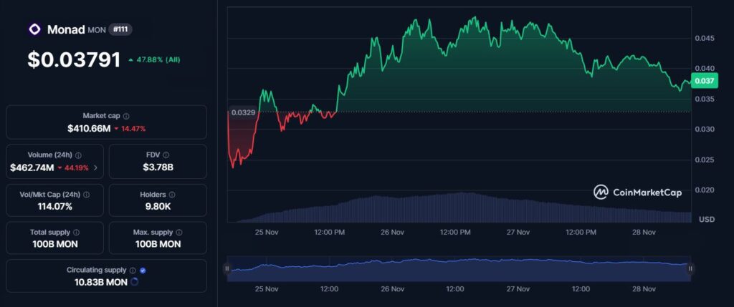Click the $0.03791 price value

point(74,60)
